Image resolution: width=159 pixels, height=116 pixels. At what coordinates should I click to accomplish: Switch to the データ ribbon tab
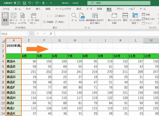[x=89, y=9]
